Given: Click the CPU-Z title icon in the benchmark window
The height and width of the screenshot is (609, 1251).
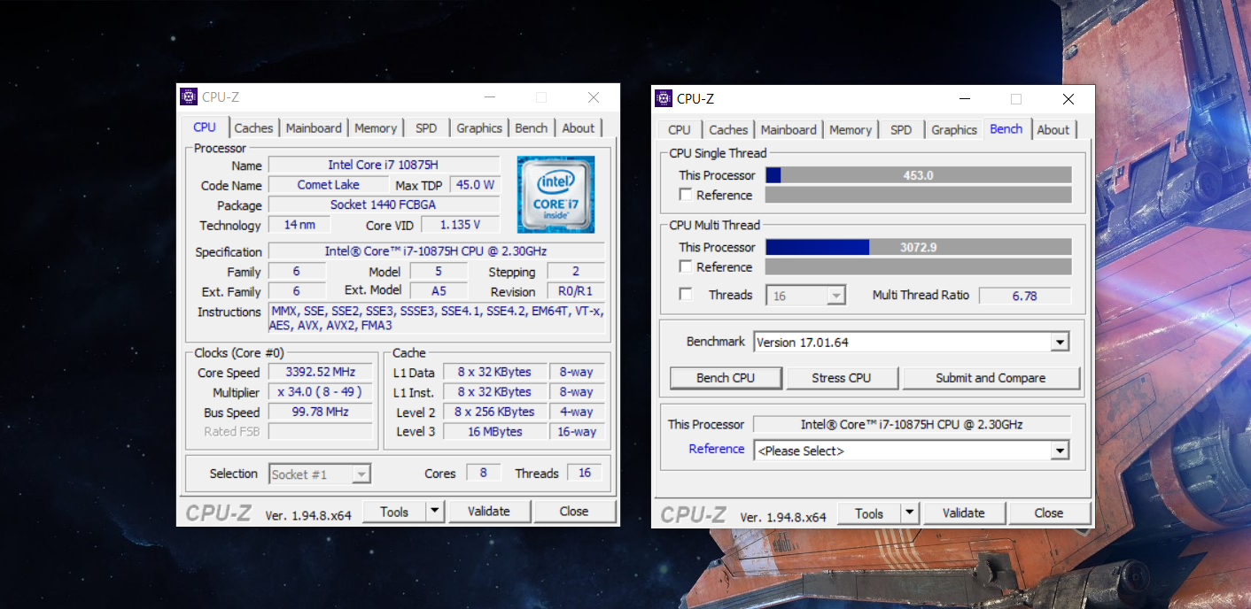Looking at the screenshot, I should (x=664, y=98).
